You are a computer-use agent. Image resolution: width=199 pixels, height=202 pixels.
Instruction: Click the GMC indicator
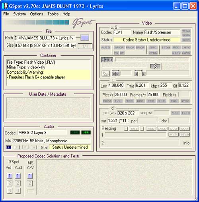coord(153,47)
